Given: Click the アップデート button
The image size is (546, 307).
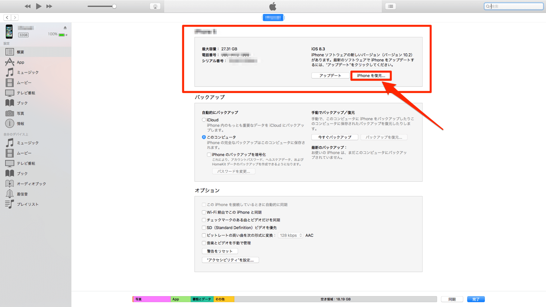Looking at the screenshot, I should click(x=330, y=75).
